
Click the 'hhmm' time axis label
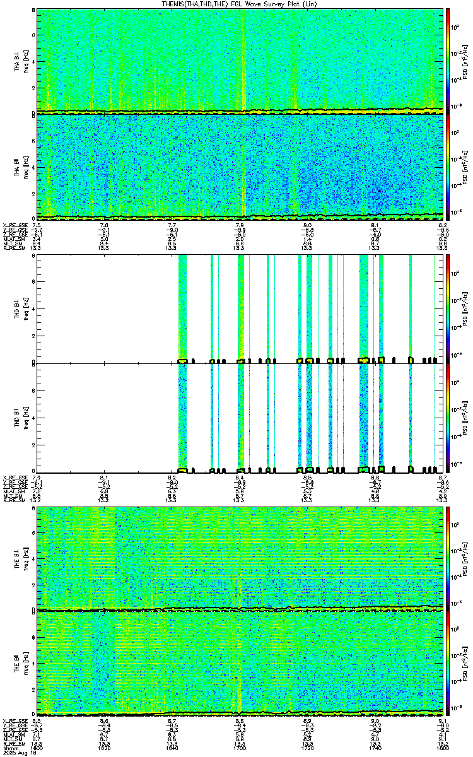[9, 749]
